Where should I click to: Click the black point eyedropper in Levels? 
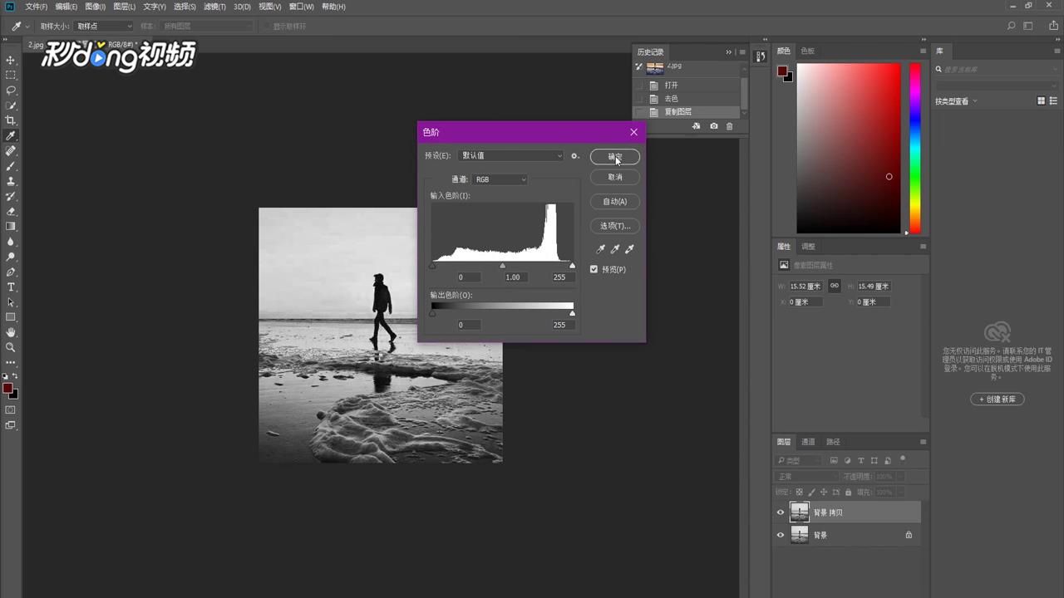coord(600,249)
